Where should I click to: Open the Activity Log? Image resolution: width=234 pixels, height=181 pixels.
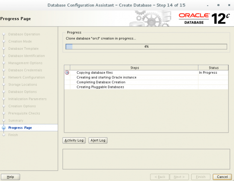(74, 140)
